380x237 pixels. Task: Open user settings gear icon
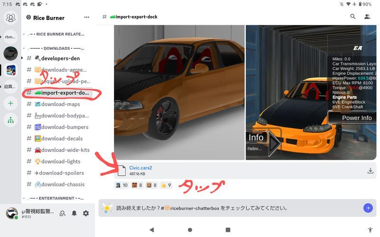pos(86,213)
